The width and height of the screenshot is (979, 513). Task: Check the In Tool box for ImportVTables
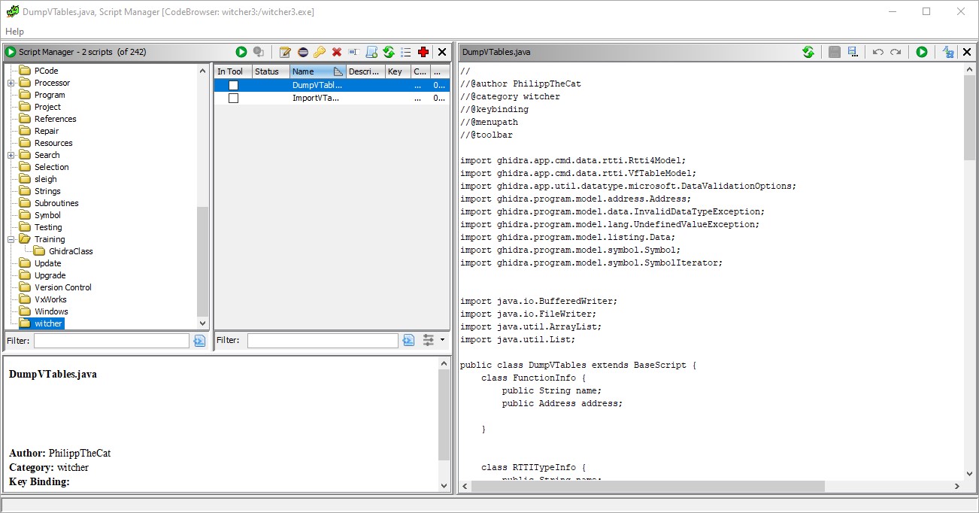(233, 98)
